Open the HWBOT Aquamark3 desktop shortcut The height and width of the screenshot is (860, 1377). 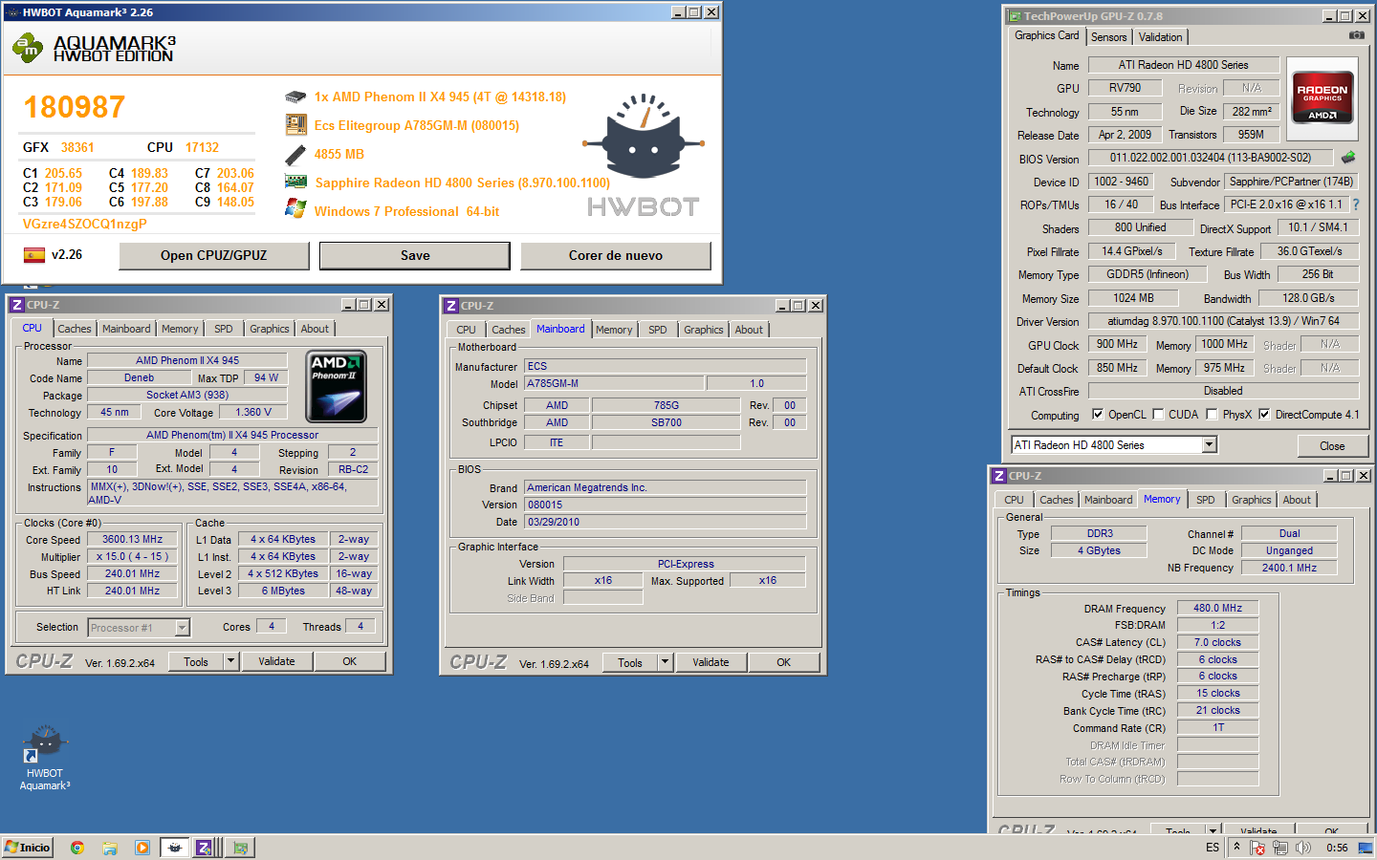(x=44, y=759)
